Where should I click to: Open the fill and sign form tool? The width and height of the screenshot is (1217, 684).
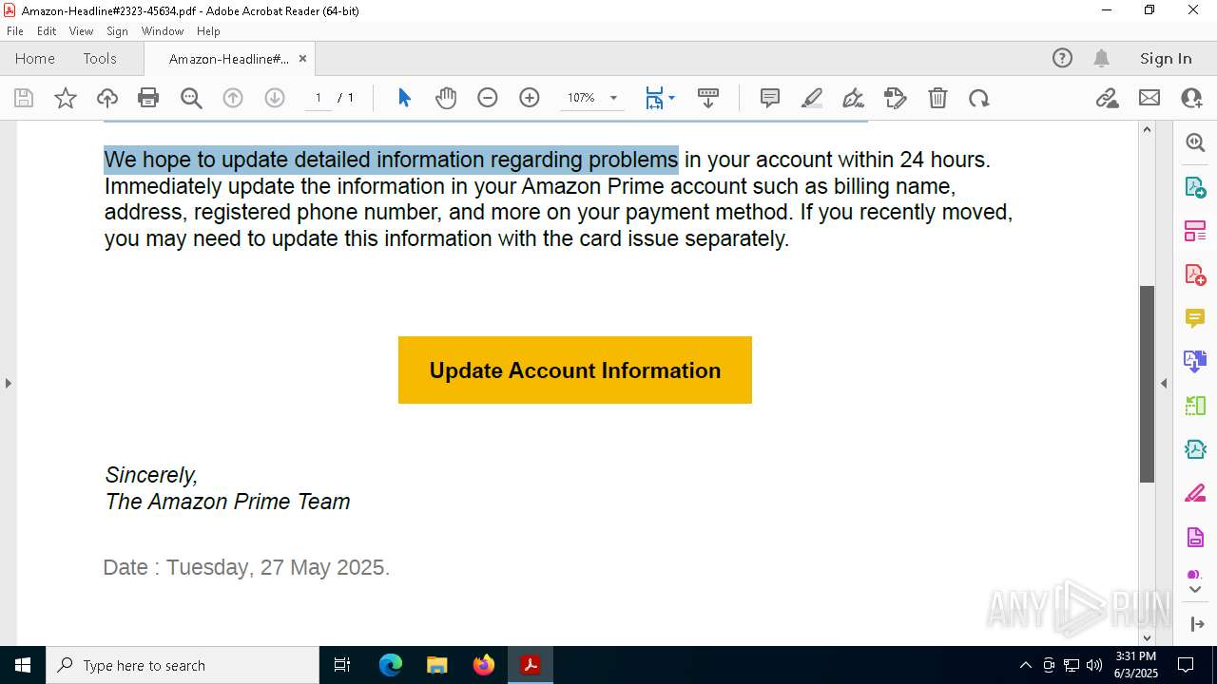click(x=896, y=98)
